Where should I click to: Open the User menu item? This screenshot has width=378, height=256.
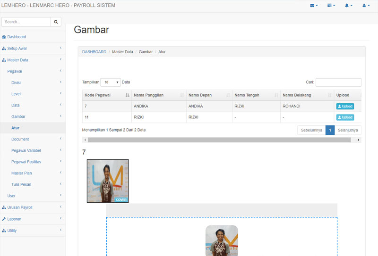pyautogui.click(x=33, y=196)
